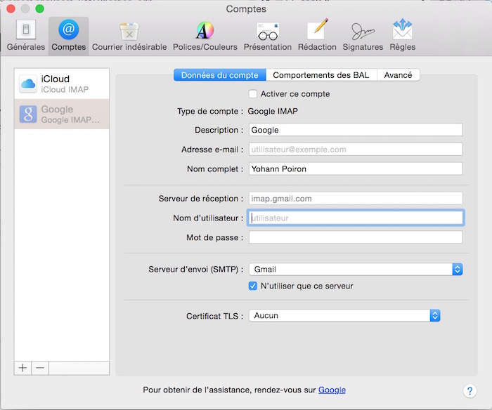
Task: Add a new account with plus button
Action: (22, 368)
